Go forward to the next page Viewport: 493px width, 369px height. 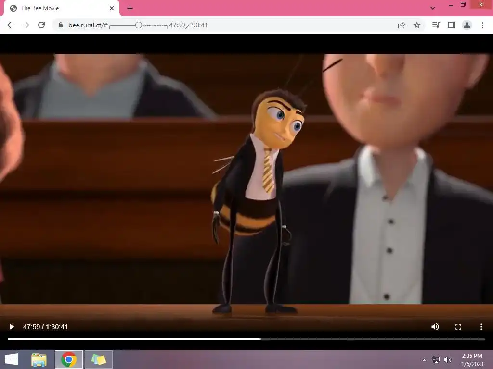[26, 25]
